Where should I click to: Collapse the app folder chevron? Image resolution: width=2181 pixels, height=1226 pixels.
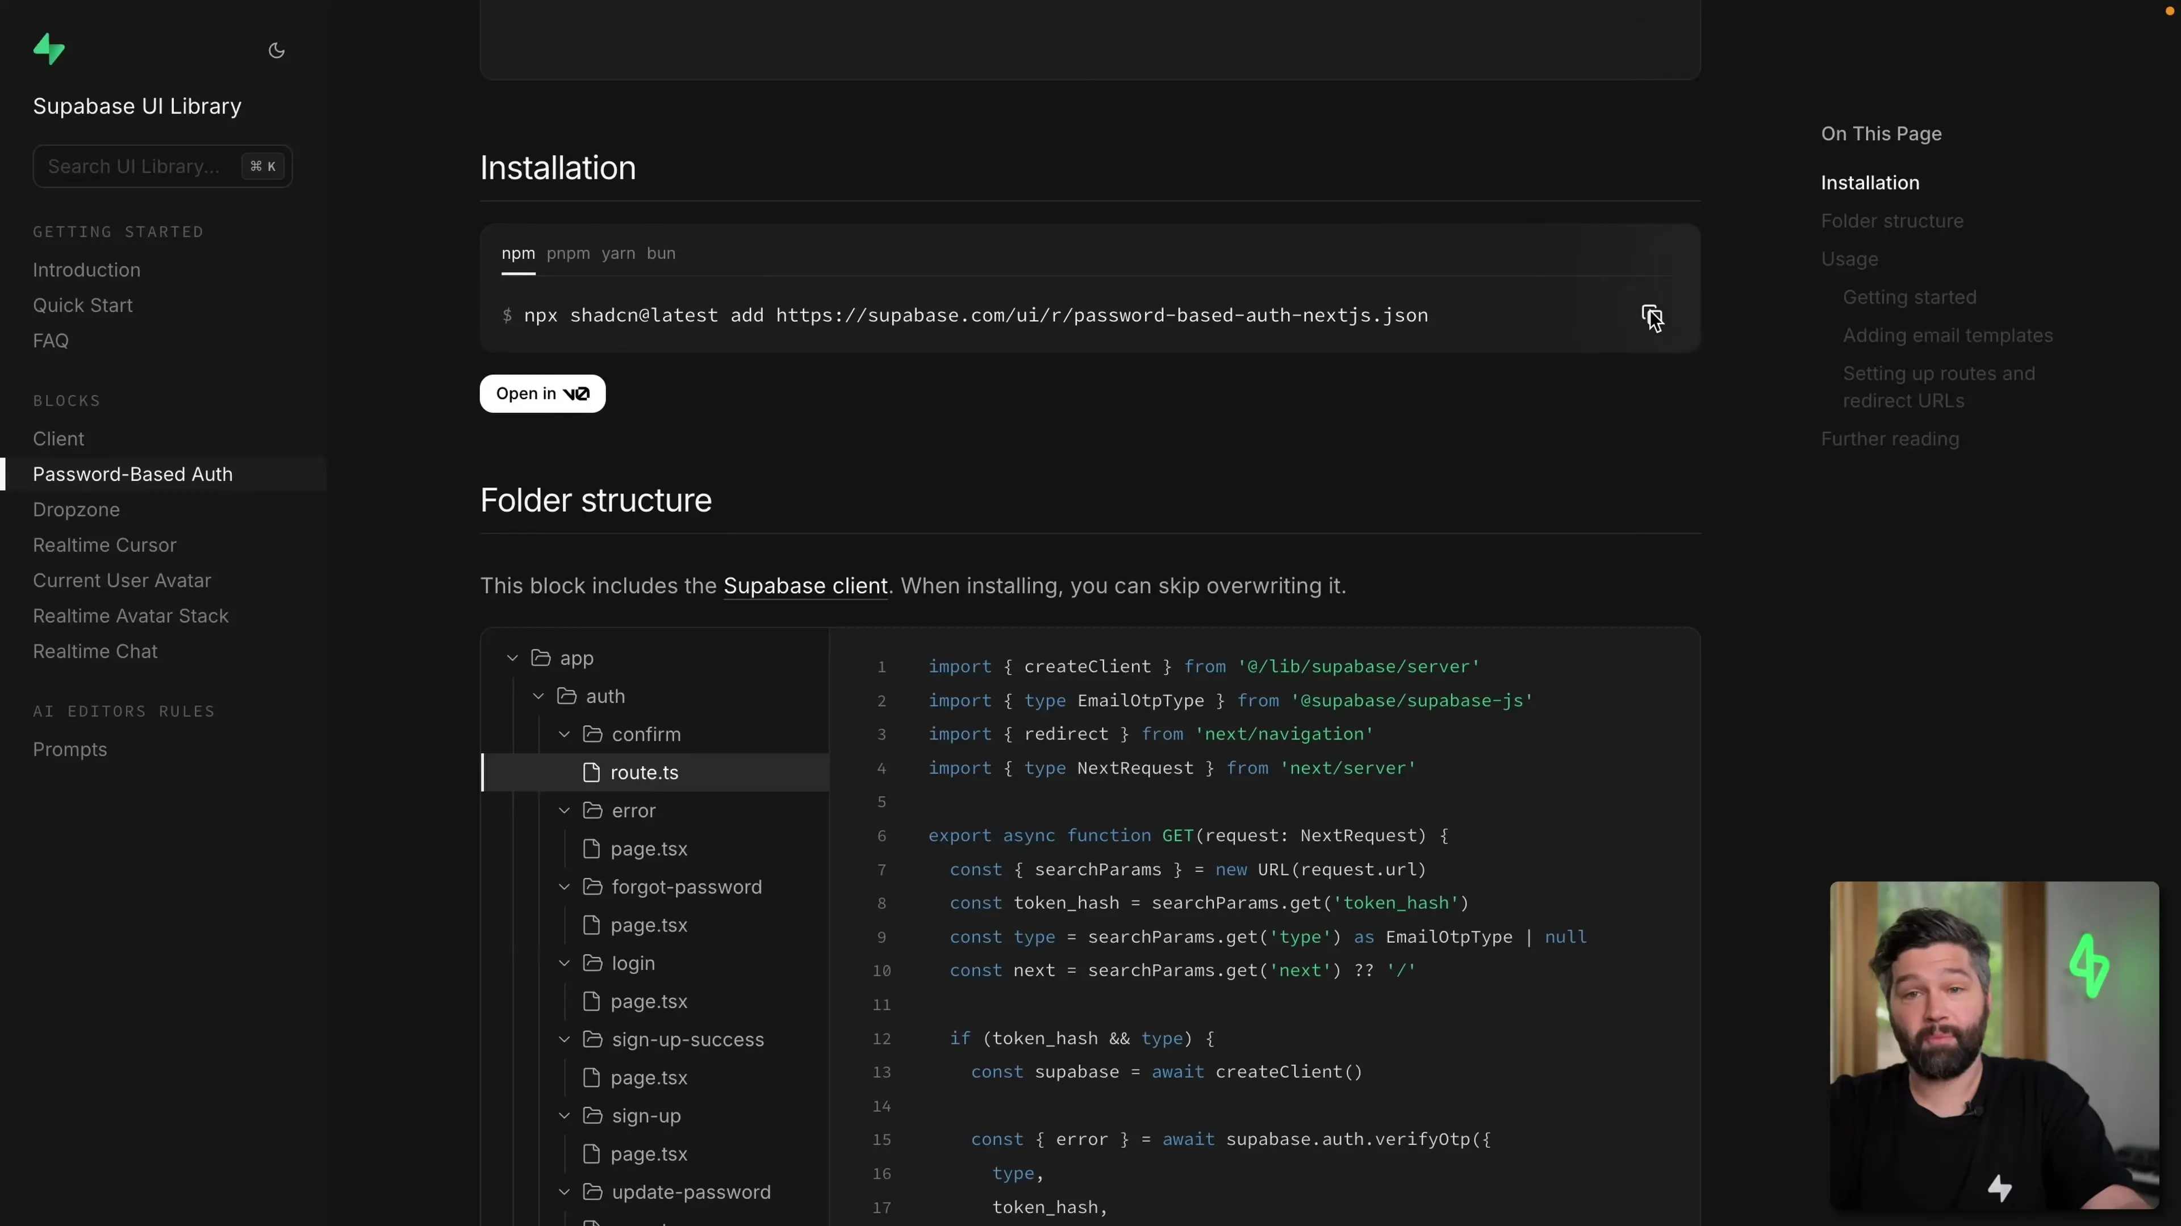click(x=512, y=658)
